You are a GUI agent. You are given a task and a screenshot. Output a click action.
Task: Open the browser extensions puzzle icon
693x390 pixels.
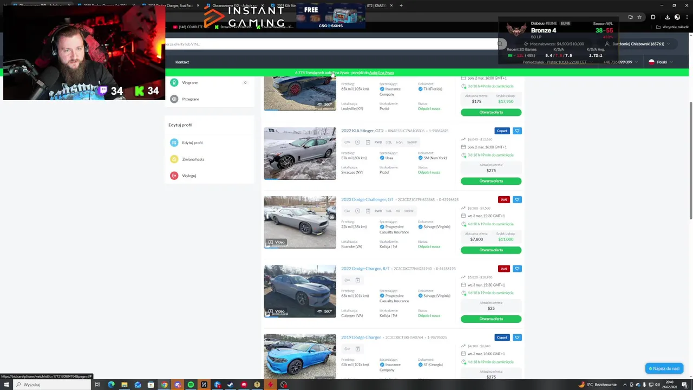[x=653, y=17]
